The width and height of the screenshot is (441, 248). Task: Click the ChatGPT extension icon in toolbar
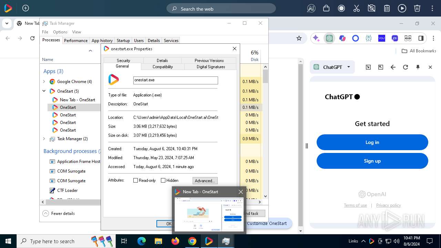click(329, 38)
